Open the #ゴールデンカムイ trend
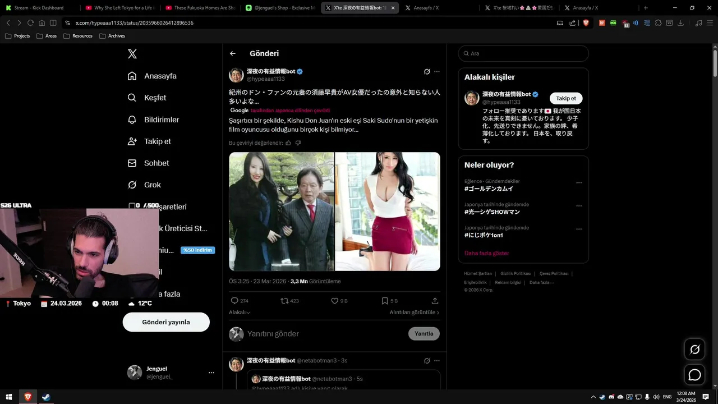The image size is (718, 404). (x=489, y=189)
